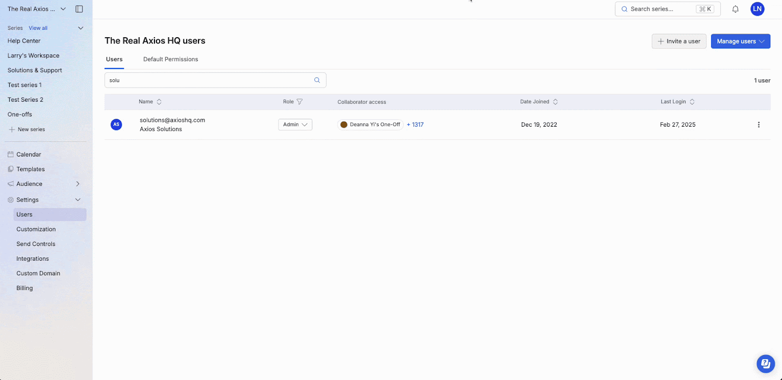The height and width of the screenshot is (380, 782).
Task: Switch to the Users tab
Action: pyautogui.click(x=114, y=59)
